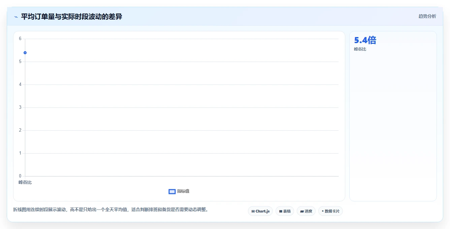450x229 pixels.
Task: Click the header icon beside the title
Action: [x=16, y=17]
